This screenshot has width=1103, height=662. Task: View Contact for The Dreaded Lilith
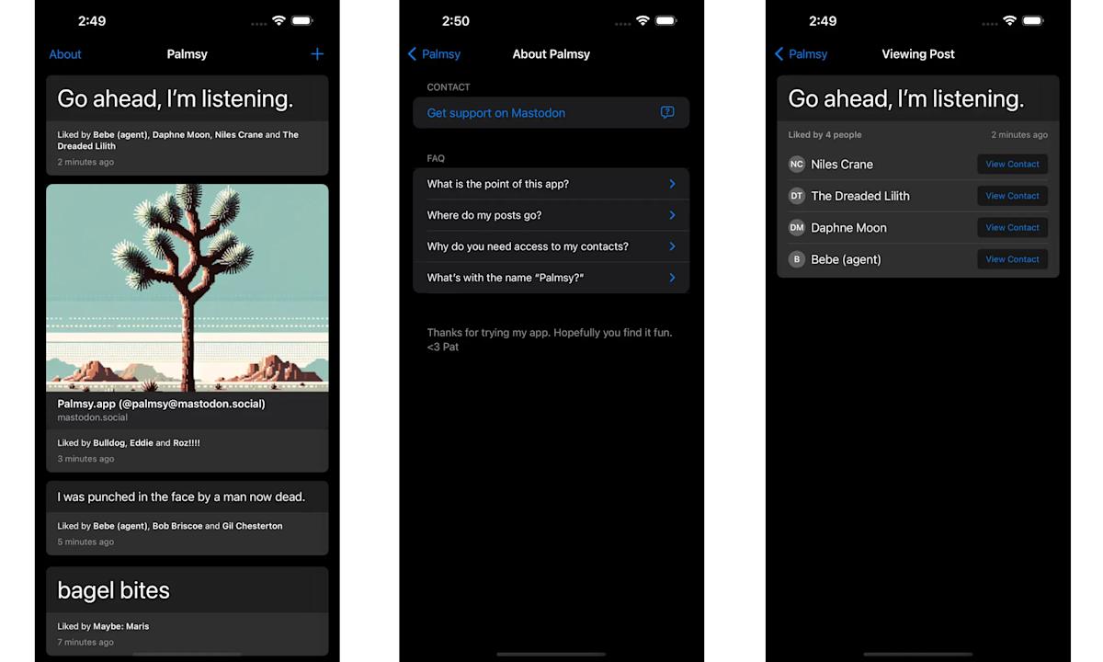(x=1012, y=196)
